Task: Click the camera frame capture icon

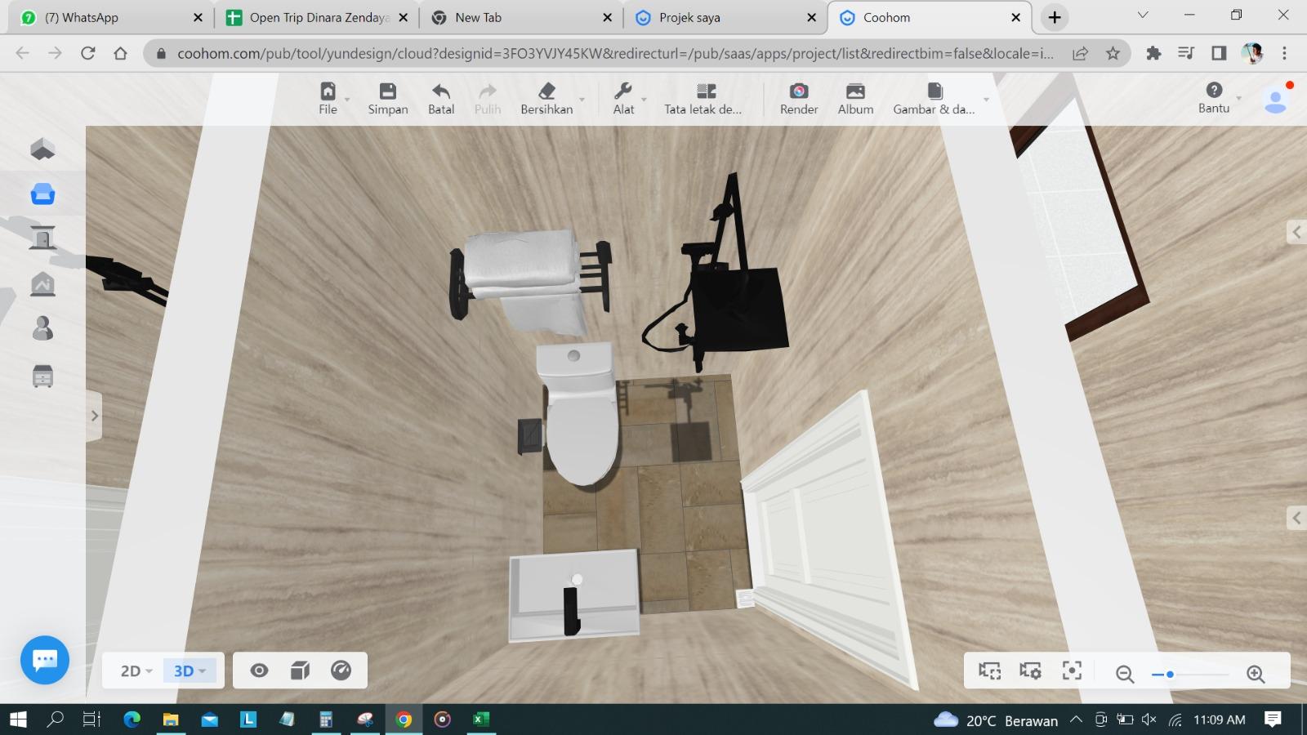Action: coord(990,671)
